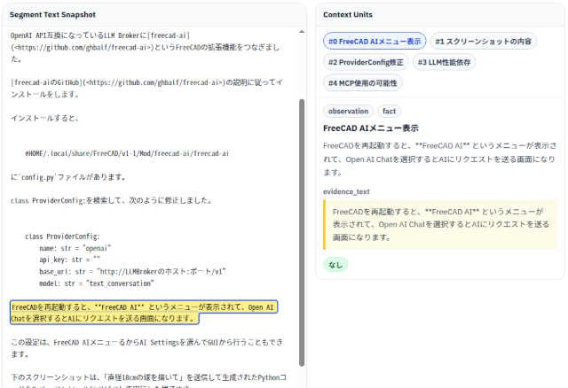Image resolution: width=568 pixels, height=388 pixels.
Task: Click the name: str = "openai" line
Action: (75, 248)
